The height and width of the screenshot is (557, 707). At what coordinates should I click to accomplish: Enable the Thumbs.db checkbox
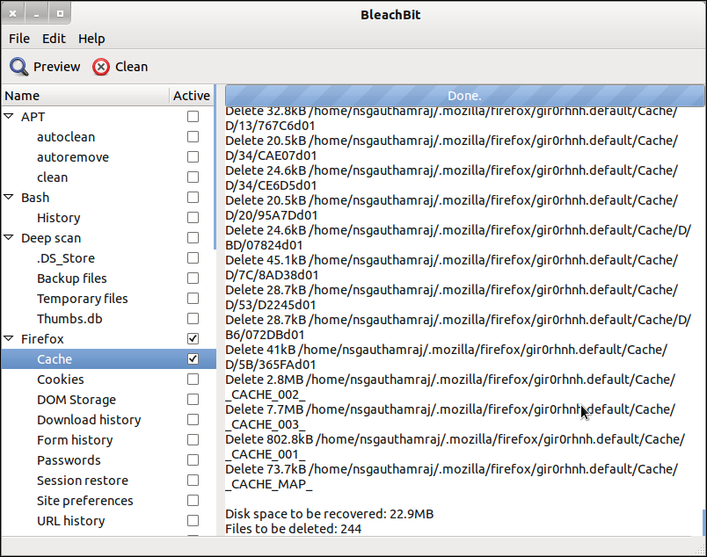(x=193, y=319)
